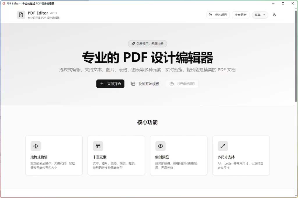Click the 免费使用，无需注册 badge
Screen dimensions: 298x198
tap(148, 44)
